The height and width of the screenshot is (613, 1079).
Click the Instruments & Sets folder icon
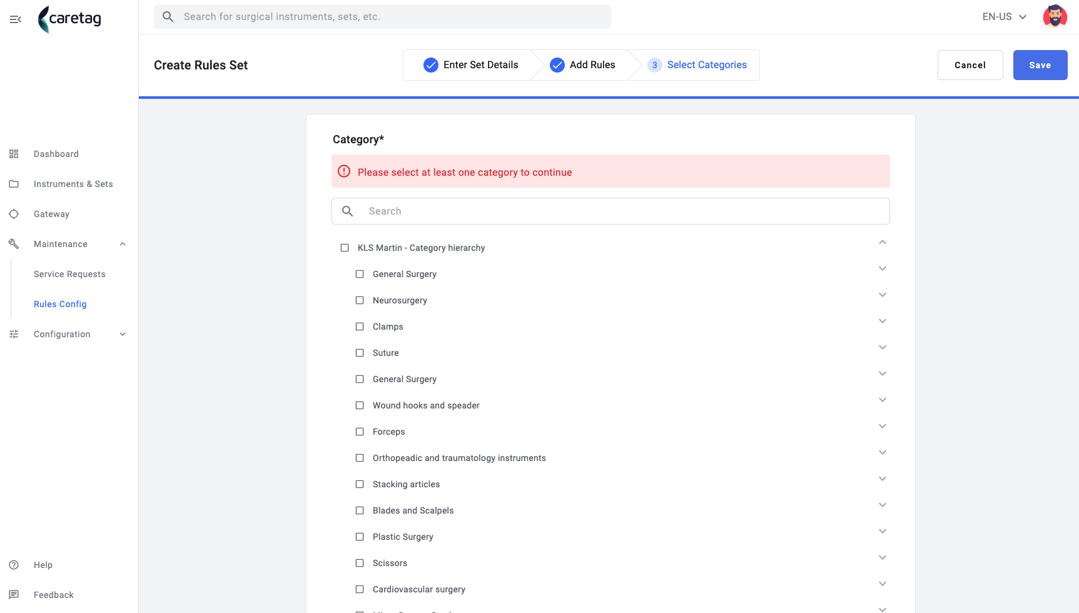tap(14, 184)
